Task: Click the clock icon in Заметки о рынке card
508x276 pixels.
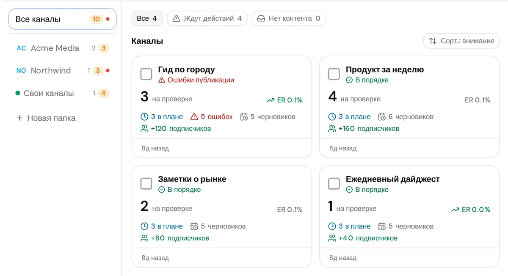Action: tap(144, 226)
